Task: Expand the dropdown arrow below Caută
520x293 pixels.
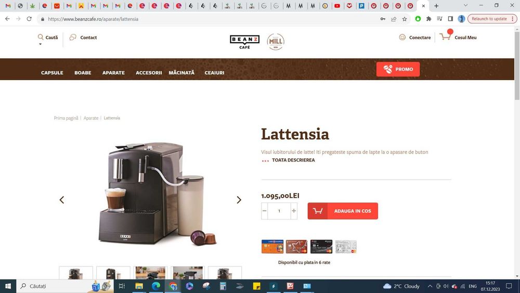Action: (x=41, y=44)
